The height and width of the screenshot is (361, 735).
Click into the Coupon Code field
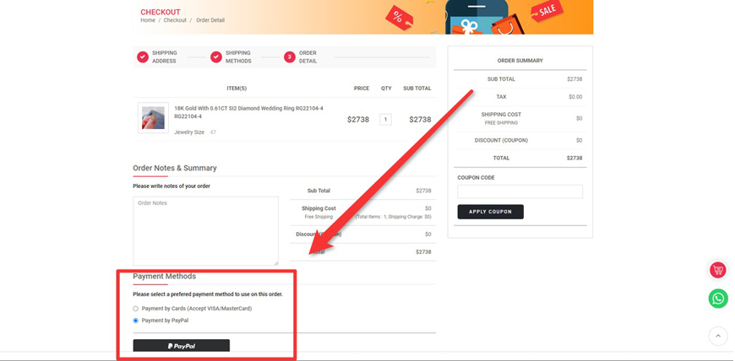(x=520, y=191)
